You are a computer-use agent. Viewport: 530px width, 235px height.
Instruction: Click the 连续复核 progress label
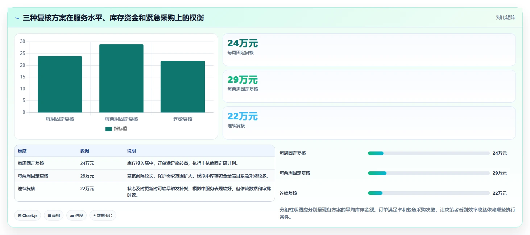(x=288, y=193)
